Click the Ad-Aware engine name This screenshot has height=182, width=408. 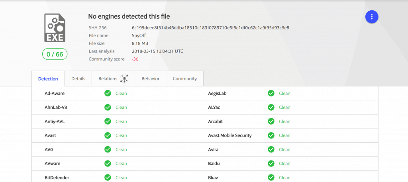point(55,93)
